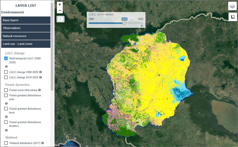Select 2020 on the LULC time-slider
This screenshot has height=147, width=238.
tap(140, 19)
